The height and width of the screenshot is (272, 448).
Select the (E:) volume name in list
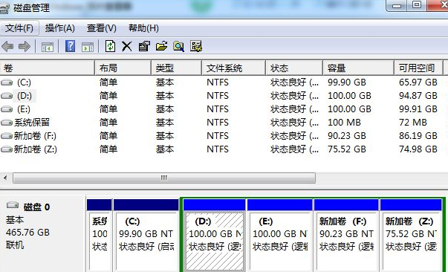click(24, 109)
